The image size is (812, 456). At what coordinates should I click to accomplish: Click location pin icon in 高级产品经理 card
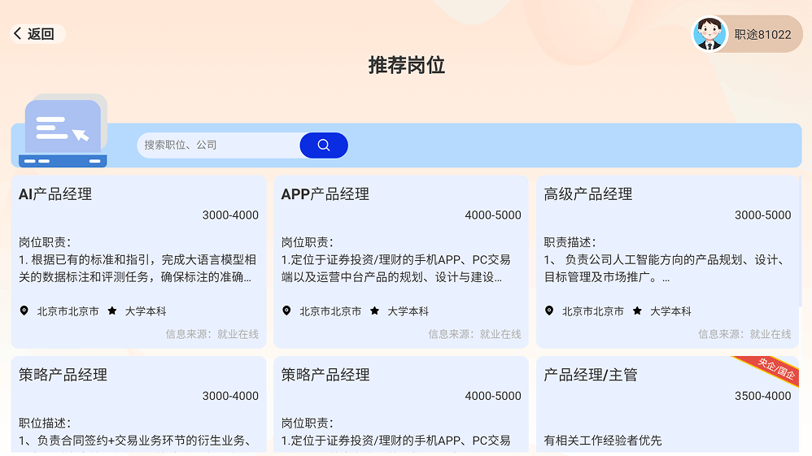tap(549, 311)
